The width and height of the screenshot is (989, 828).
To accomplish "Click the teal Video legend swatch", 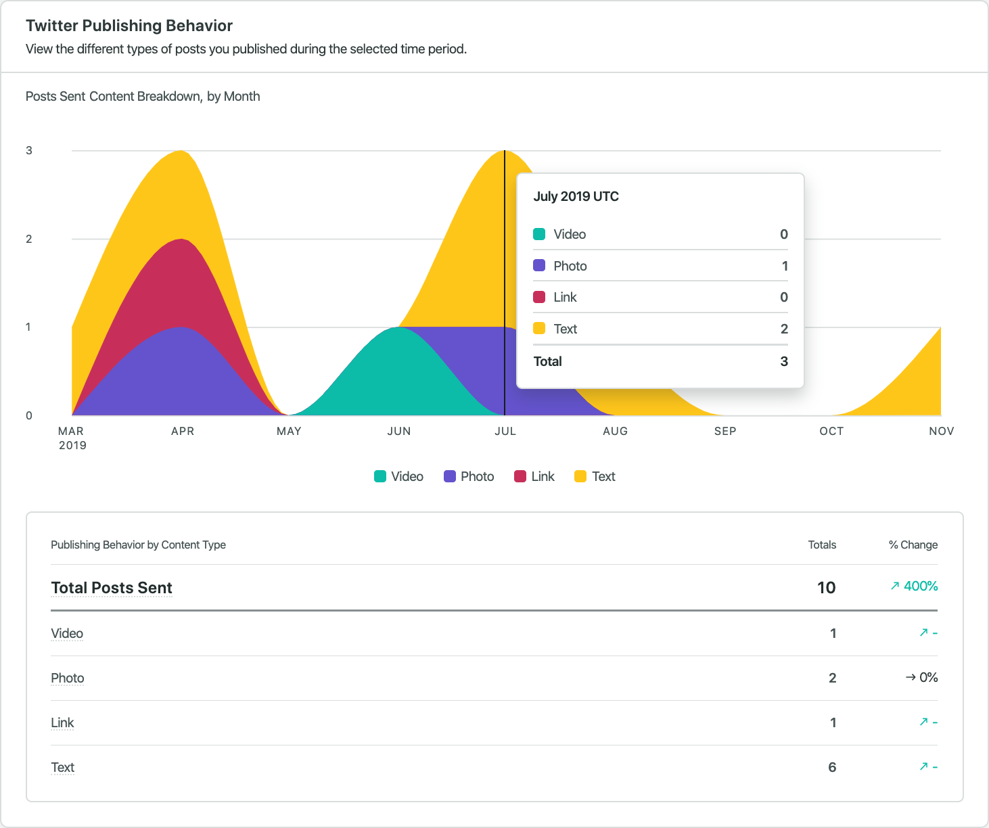I will [x=380, y=476].
